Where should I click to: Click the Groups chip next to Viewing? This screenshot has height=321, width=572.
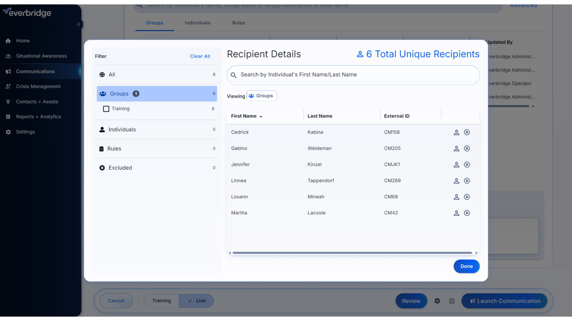click(x=262, y=96)
